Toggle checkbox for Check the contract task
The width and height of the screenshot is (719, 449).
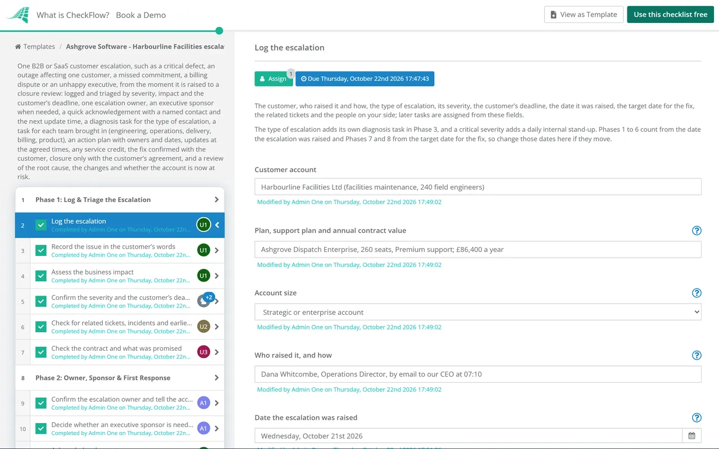[x=41, y=352]
